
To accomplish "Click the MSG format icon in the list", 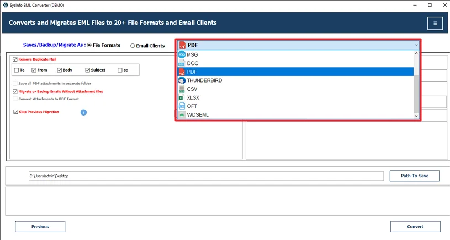I will click(182, 54).
